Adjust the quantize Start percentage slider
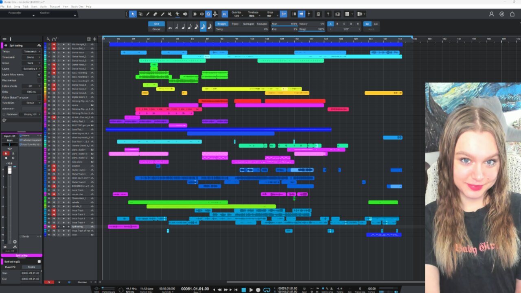 point(285,24)
